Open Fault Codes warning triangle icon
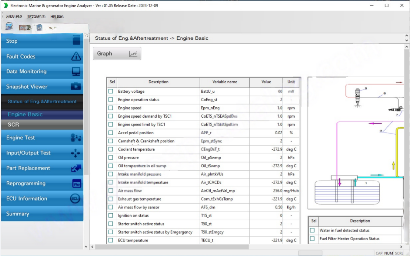This screenshot has width=410, height=256. (x=76, y=56)
